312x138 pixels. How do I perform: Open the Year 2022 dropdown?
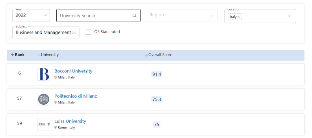coord(31,16)
